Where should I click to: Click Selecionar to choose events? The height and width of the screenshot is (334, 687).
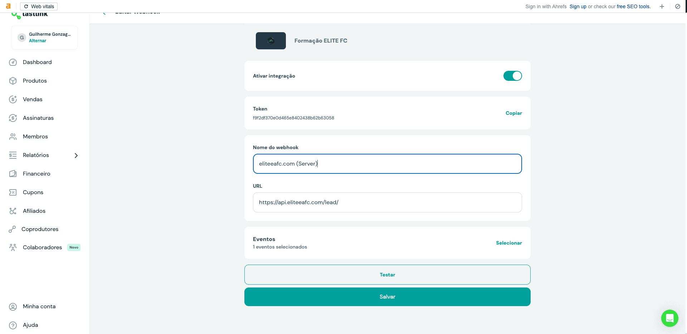click(x=509, y=243)
